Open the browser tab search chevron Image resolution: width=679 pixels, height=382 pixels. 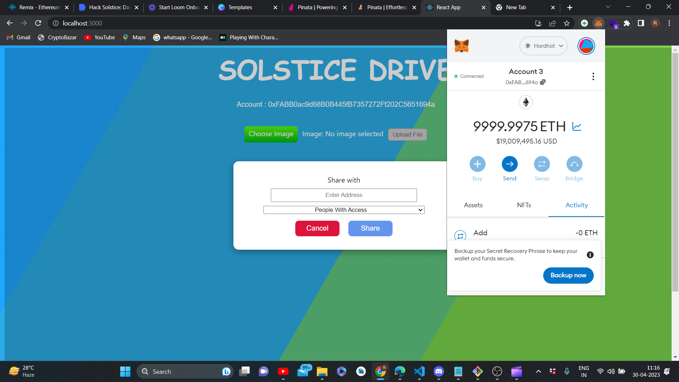[x=608, y=7]
